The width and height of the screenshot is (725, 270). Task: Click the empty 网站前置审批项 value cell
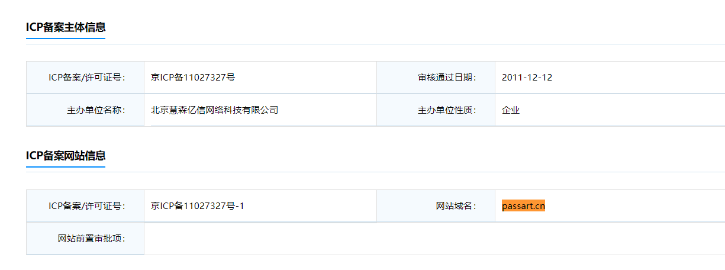tap(414, 239)
